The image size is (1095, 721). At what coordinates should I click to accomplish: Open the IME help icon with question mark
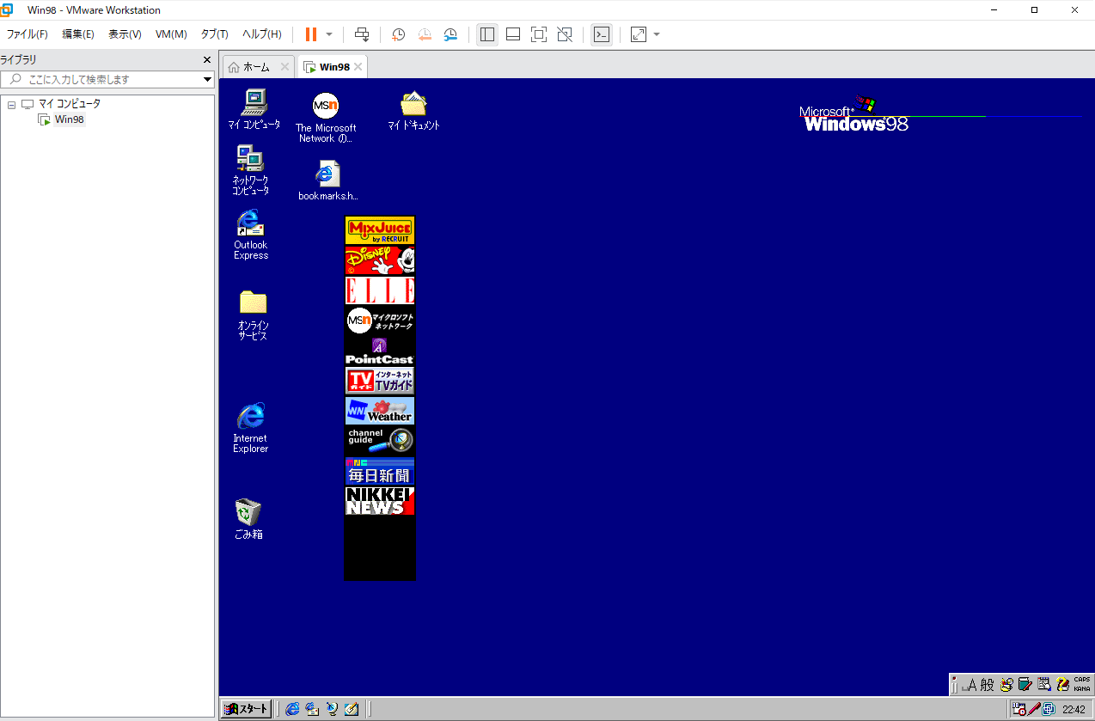(1062, 684)
